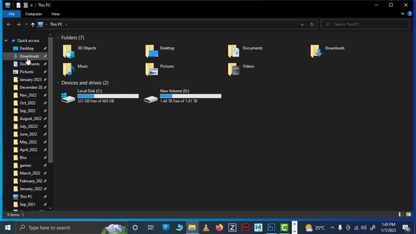
Task: Collapse the Quick access tree
Action: [6, 40]
